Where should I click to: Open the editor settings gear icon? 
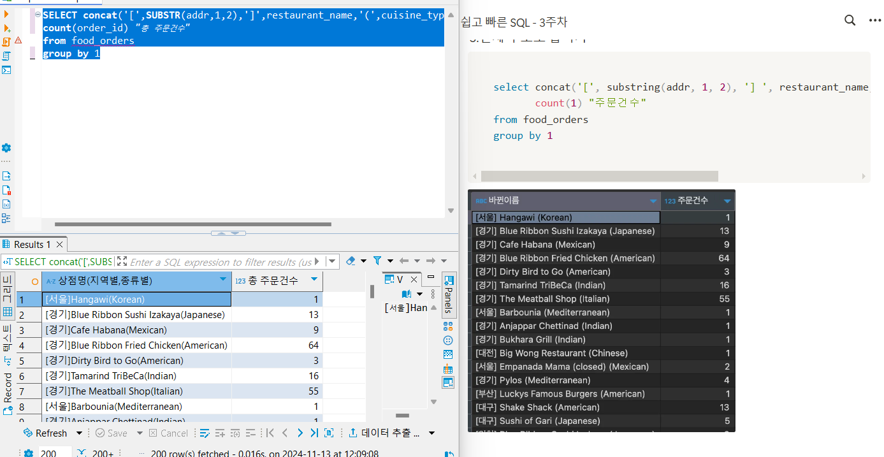pos(6,148)
